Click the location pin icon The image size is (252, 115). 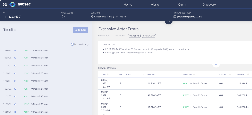(x=92, y=16)
